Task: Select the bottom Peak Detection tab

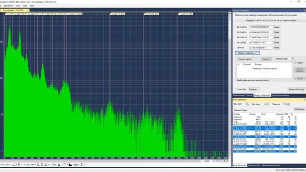Action: [240, 165]
